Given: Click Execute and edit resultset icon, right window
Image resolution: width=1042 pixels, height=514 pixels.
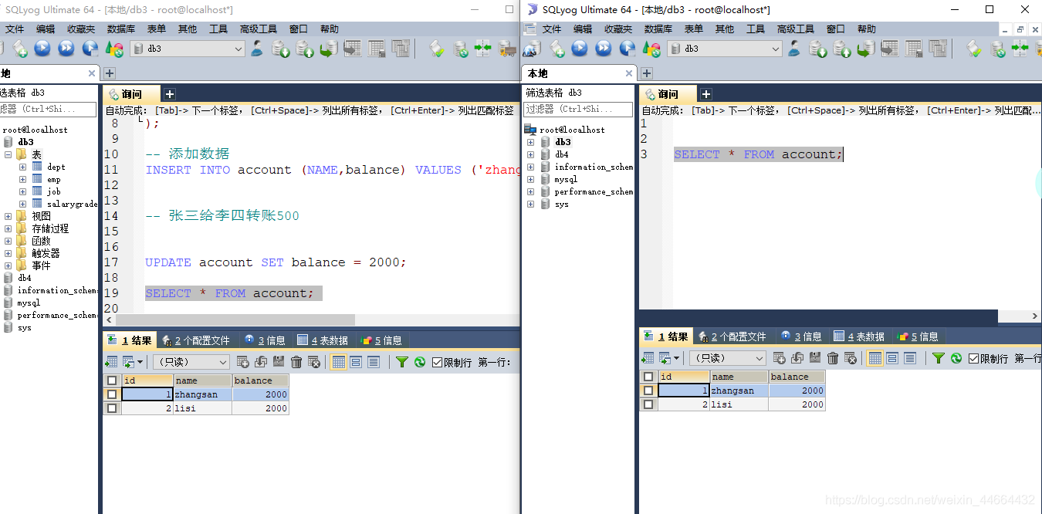Looking at the screenshot, I should click(x=628, y=49).
